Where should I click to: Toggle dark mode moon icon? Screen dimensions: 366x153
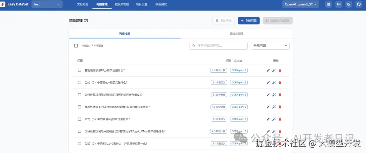pyautogui.click(x=349, y=4)
